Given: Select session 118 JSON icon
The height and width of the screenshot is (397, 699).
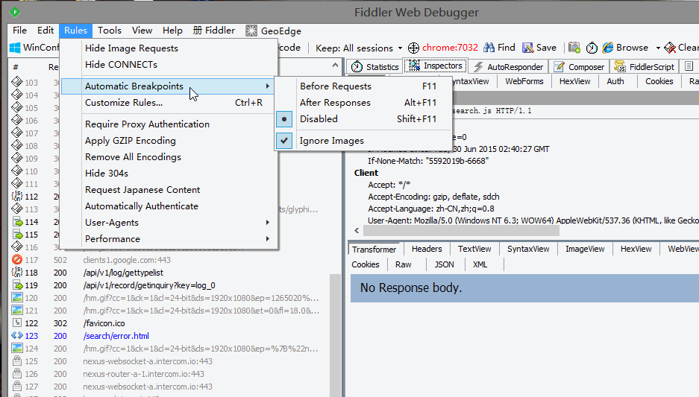Looking at the screenshot, I should (17, 272).
